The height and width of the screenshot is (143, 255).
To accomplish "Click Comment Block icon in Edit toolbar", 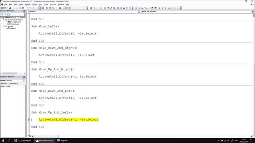I will pos(162,8).
